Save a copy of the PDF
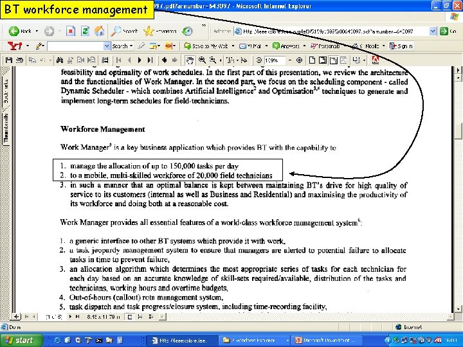The image size is (463, 347). pyautogui.click(x=9, y=60)
